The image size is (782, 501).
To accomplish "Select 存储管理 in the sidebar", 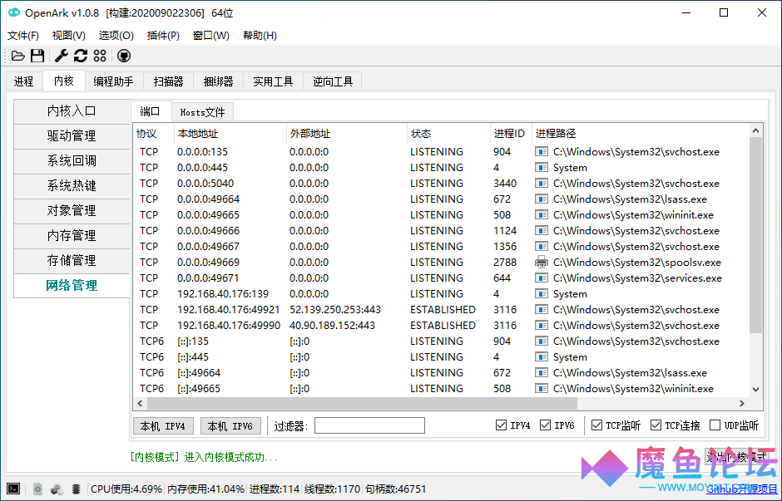I will 72,260.
